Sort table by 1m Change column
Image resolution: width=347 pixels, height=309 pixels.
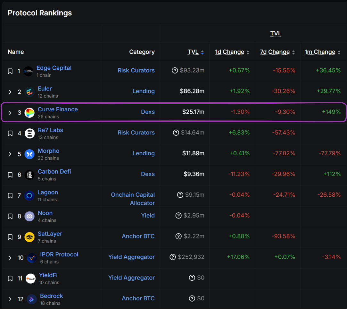click(322, 52)
